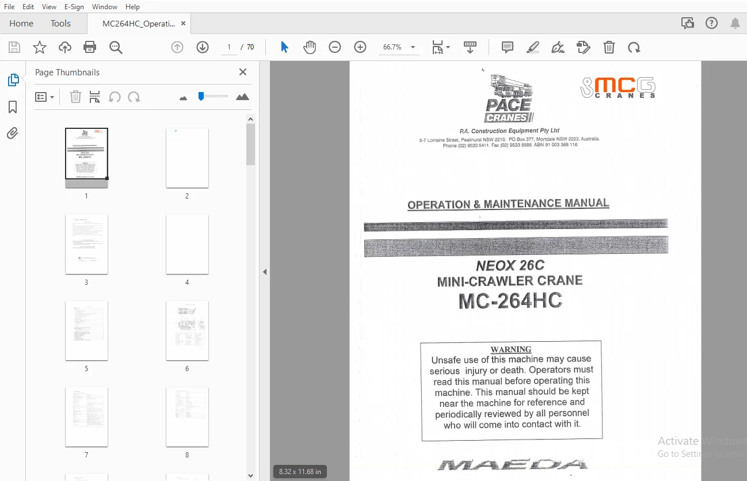This screenshot has height=481, width=747.
Task: Open the 66.7% zoom level dropdown
Action: coord(399,47)
